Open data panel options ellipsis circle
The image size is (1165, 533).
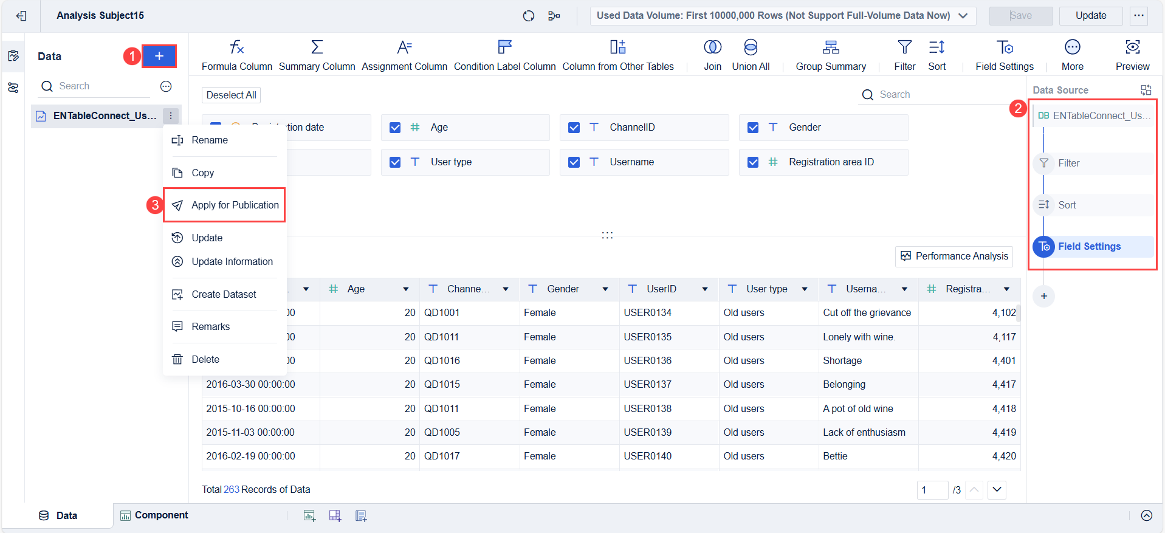point(166,86)
